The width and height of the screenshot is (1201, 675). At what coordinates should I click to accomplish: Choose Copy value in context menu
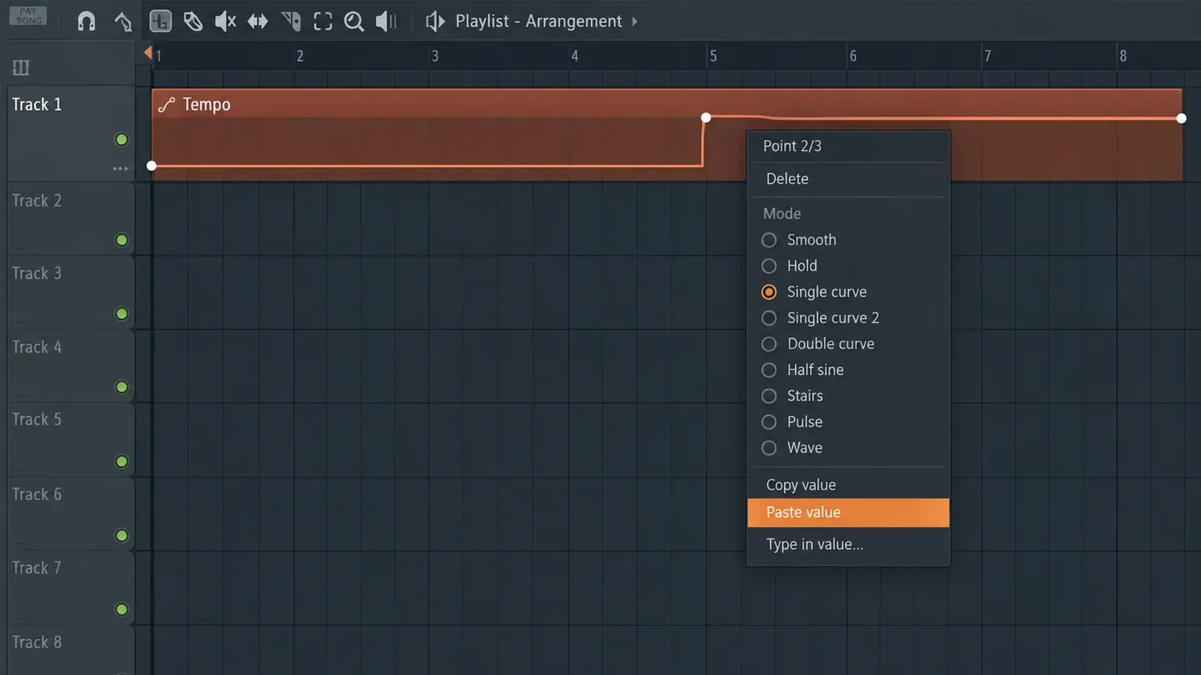tap(848, 485)
